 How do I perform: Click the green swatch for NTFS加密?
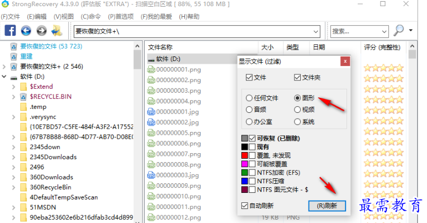[245, 173]
